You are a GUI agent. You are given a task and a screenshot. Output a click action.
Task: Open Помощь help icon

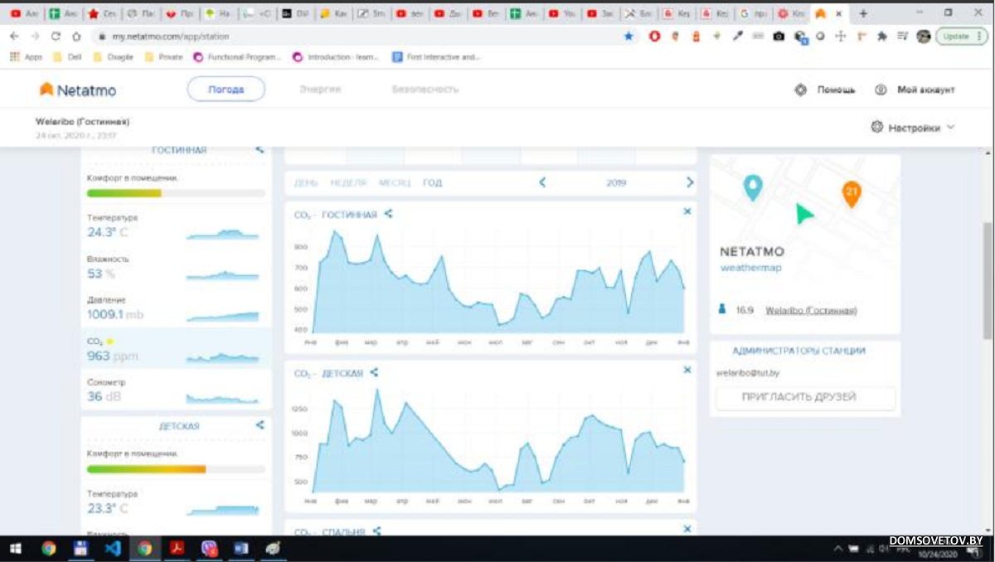800,90
